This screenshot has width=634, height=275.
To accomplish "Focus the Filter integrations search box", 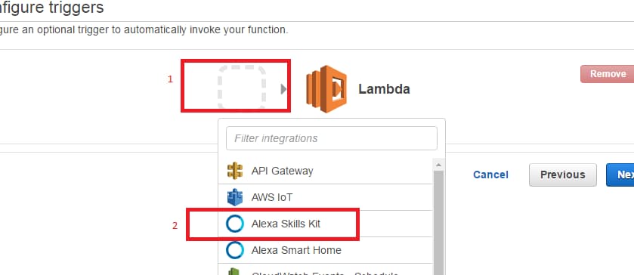I will click(332, 138).
